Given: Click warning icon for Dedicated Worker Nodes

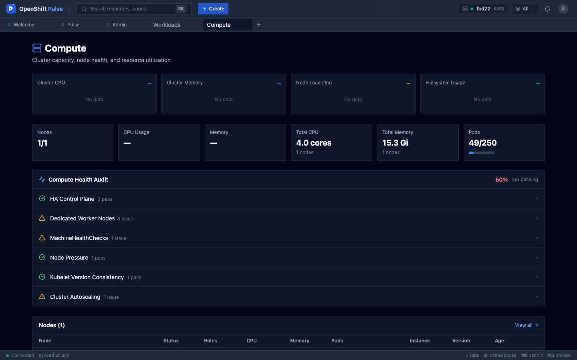Looking at the screenshot, I should 42,218.
